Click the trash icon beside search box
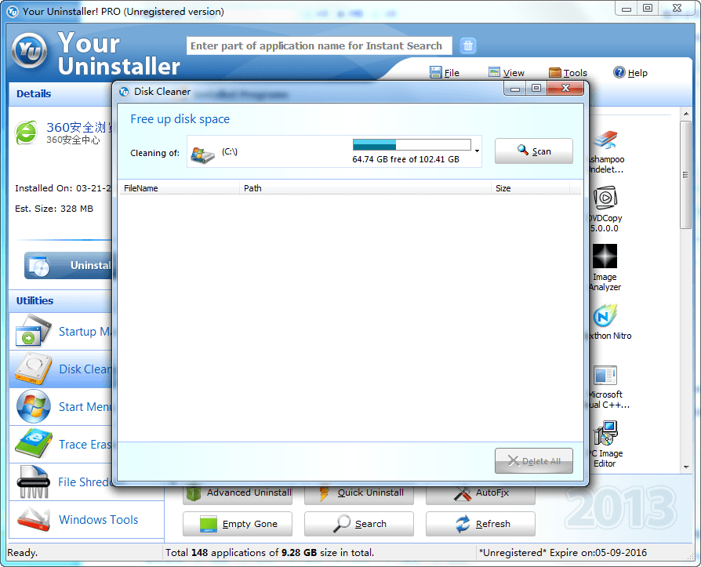 pyautogui.click(x=467, y=45)
